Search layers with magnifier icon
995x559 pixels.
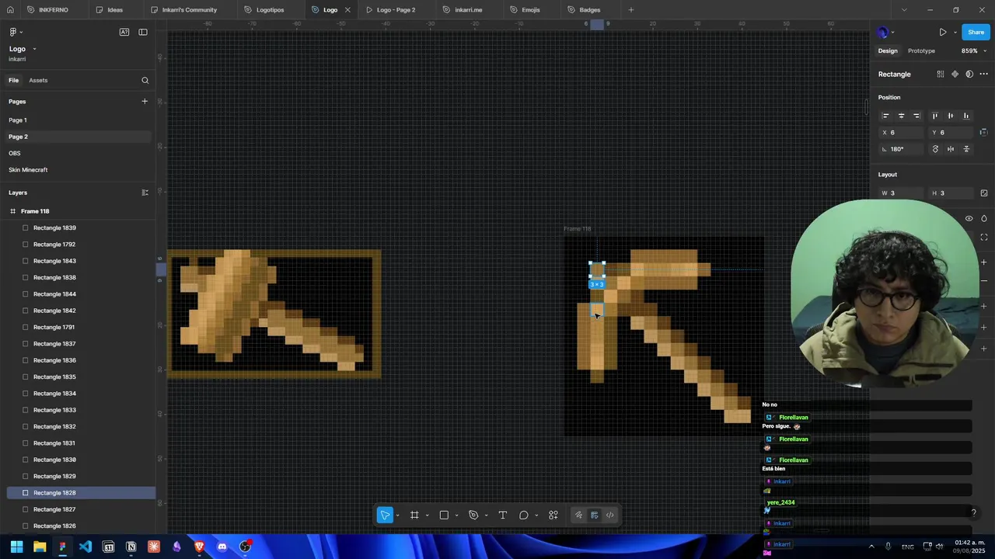pos(145,80)
